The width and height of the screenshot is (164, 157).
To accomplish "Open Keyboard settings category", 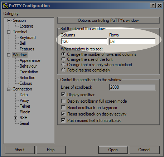I will pyautogui.click(x=28, y=38).
